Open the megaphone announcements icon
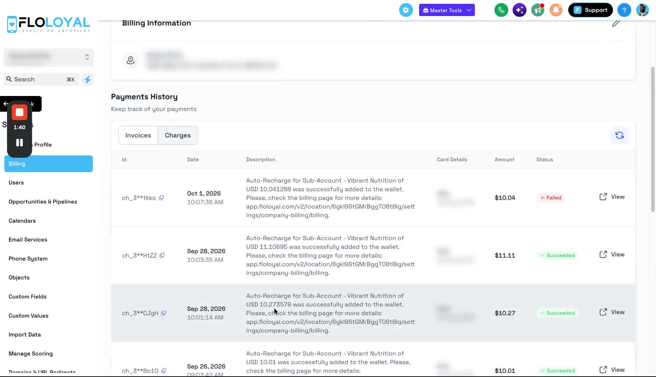 (538, 10)
